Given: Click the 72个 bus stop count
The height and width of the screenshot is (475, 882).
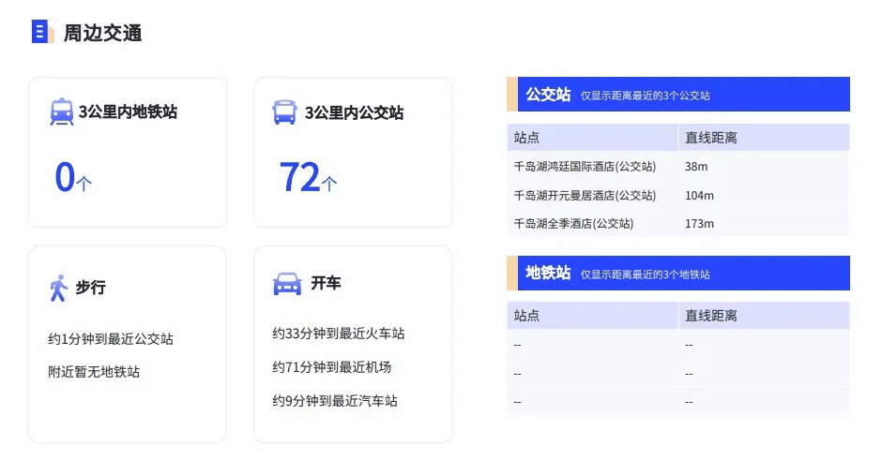Looking at the screenshot, I should (x=308, y=177).
